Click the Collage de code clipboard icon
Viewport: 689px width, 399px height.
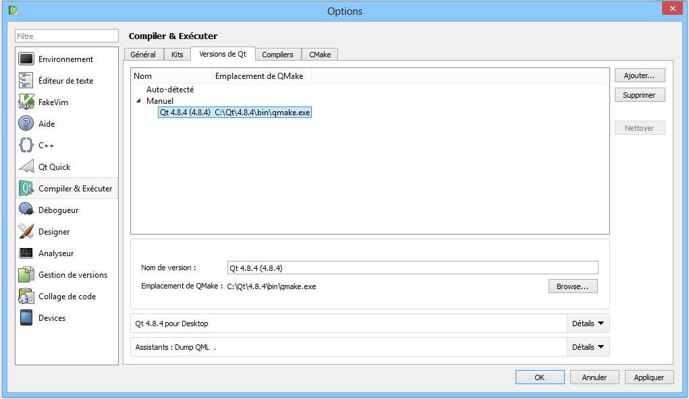26,296
